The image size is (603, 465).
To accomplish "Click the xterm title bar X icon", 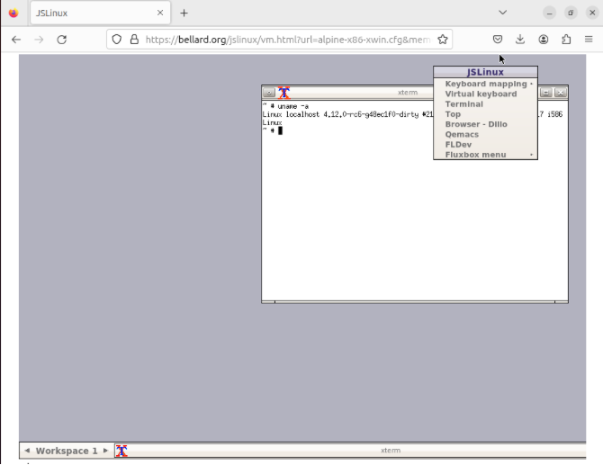I will point(283,93).
